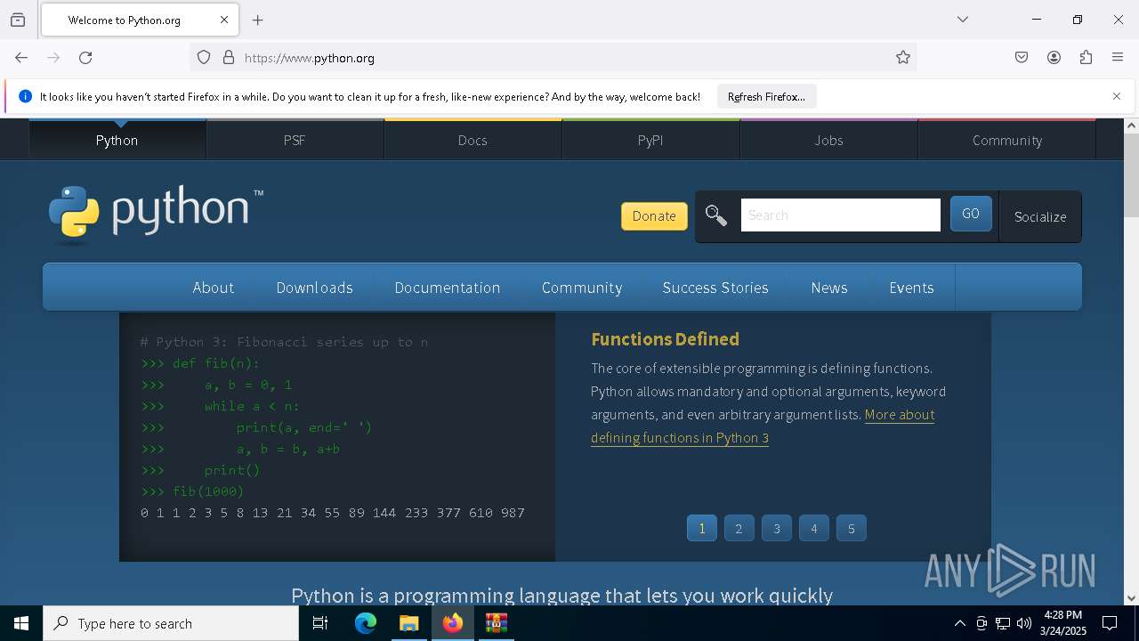
Task: Switch to Docs top tab
Action: [x=473, y=140]
